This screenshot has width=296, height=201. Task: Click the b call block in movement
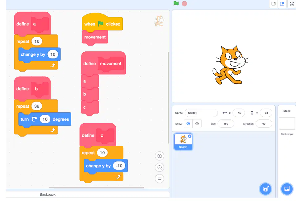click(x=90, y=94)
